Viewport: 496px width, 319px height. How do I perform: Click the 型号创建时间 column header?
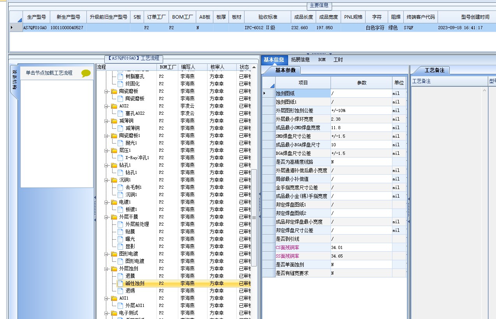pos(475,17)
